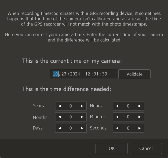Increase the Hours value with right arrow
Screen dimensions: 168x158
[140, 106]
